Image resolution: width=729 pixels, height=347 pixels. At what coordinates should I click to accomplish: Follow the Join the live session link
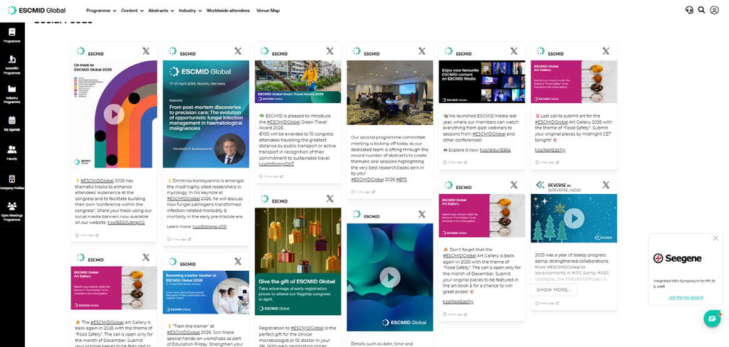tap(686, 297)
